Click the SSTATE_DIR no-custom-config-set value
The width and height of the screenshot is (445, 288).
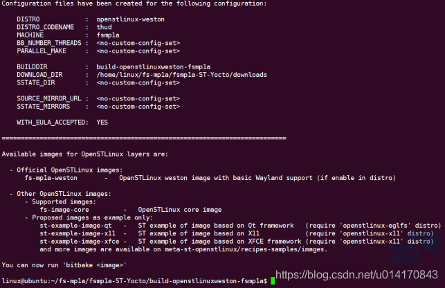click(138, 83)
